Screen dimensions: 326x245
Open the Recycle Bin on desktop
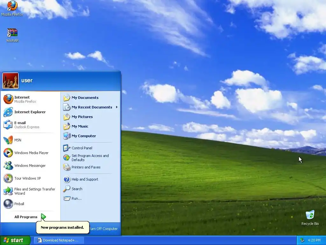coord(310,218)
